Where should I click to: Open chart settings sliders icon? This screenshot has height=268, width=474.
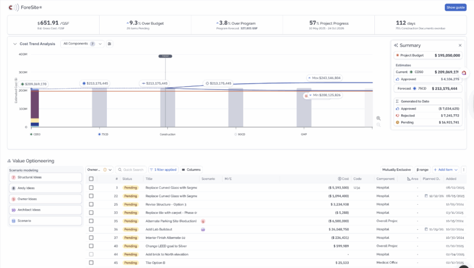coord(110,44)
